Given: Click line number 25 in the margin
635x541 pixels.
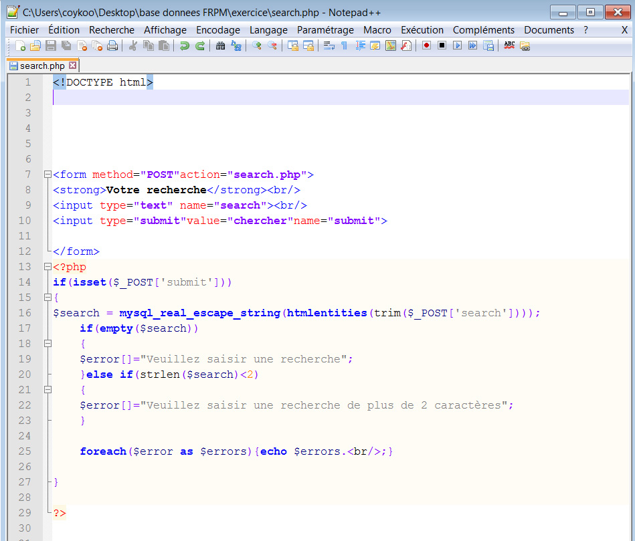Looking at the screenshot, I should click(x=25, y=451).
